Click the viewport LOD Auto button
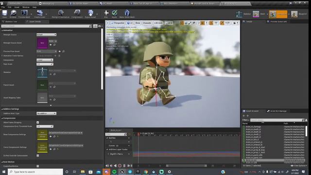Viewport: 311px width, 175px height. [x=158, y=23]
